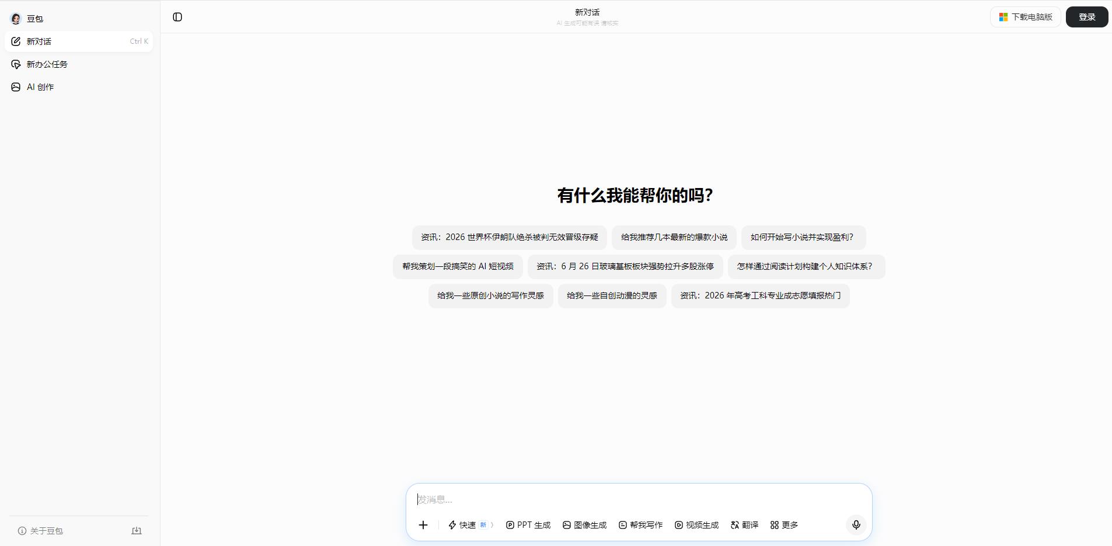Select the 图像生成 tool
1112x546 pixels.
tap(584, 525)
